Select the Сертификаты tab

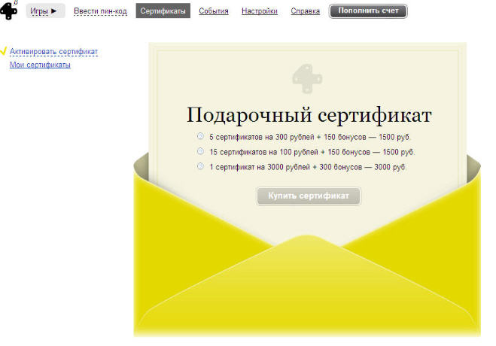163,11
